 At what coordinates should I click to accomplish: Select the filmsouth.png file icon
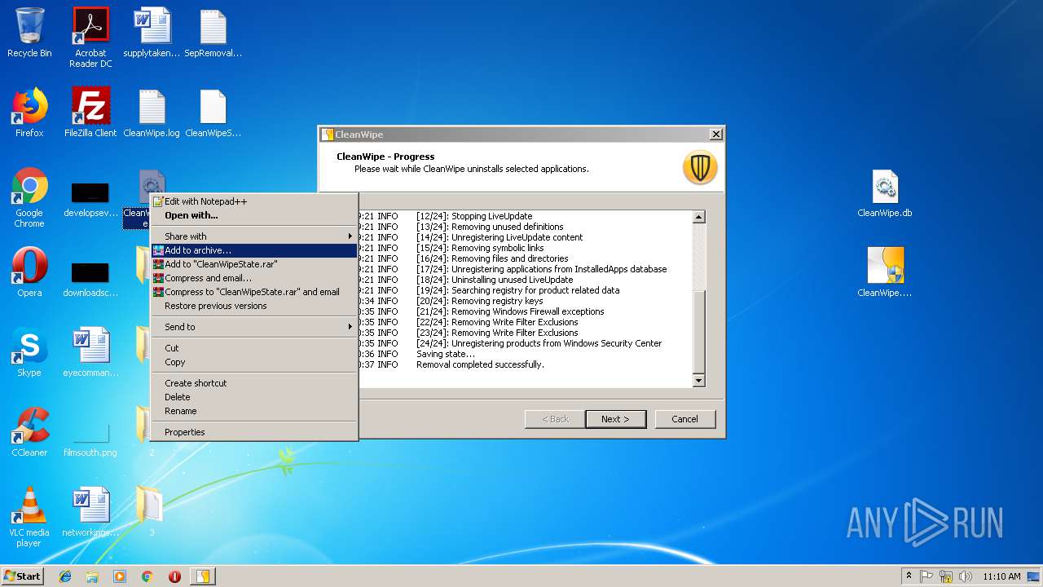pos(90,439)
